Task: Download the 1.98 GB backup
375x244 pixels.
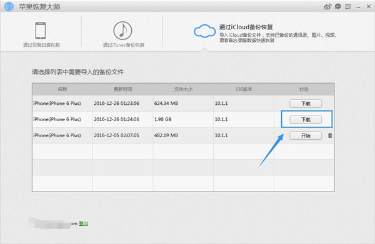Action: [x=306, y=119]
